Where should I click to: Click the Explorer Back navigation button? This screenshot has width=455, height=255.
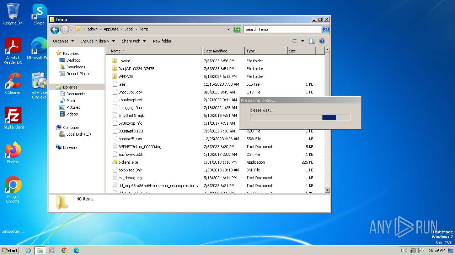click(55, 29)
